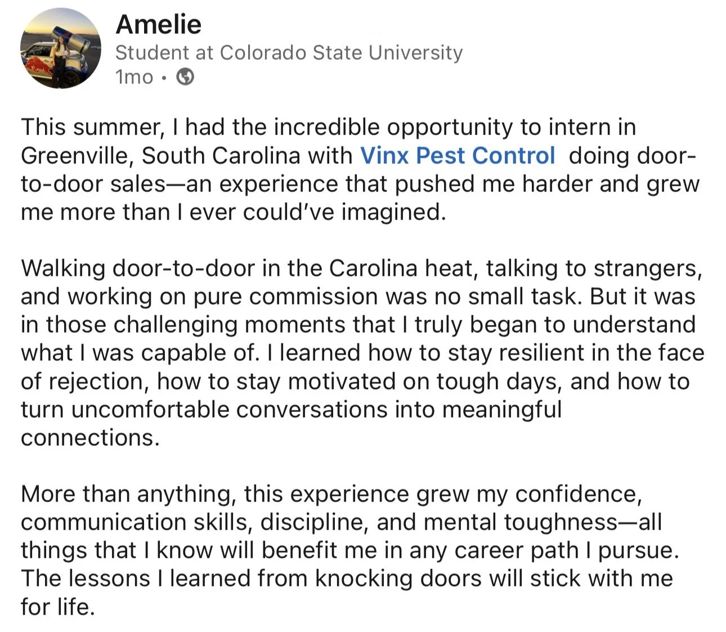Click the globe public visibility icon
The height and width of the screenshot is (632, 726).
tap(185, 77)
